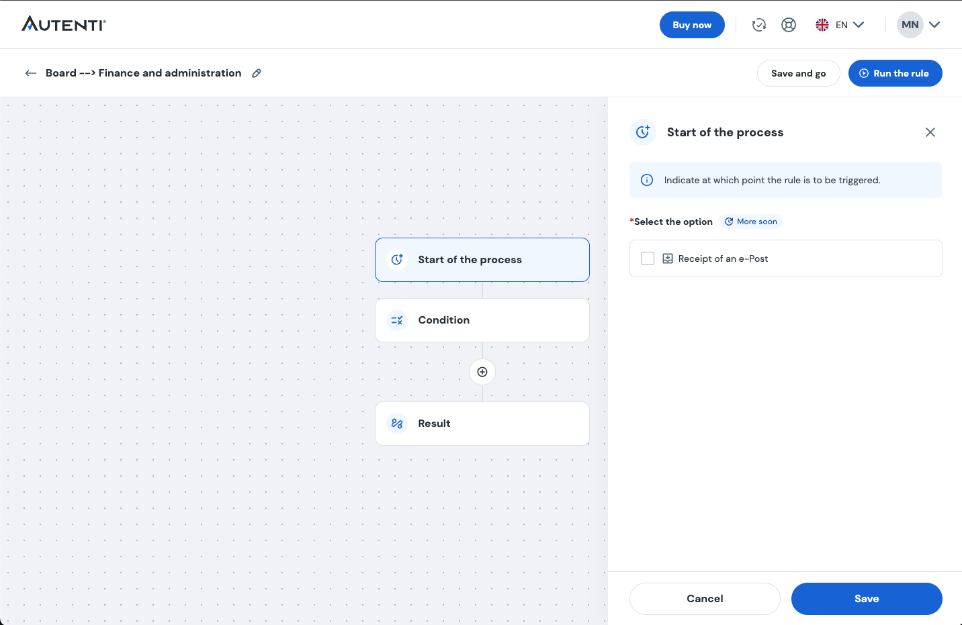This screenshot has height=625, width=962.
Task: Click the Autenti logo
Action: (x=64, y=24)
